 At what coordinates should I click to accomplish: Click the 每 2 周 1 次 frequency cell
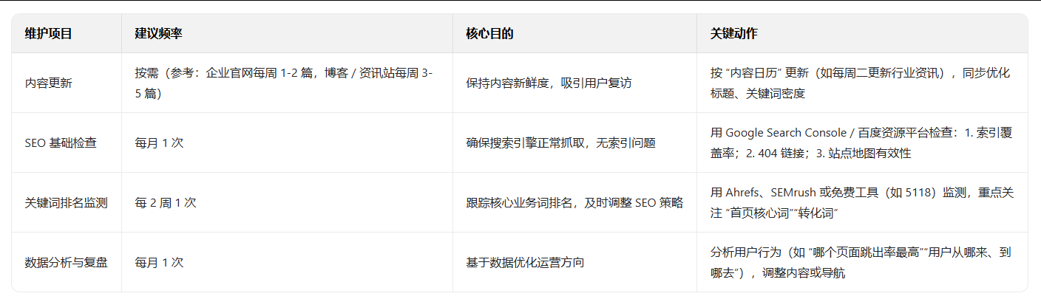(x=166, y=203)
